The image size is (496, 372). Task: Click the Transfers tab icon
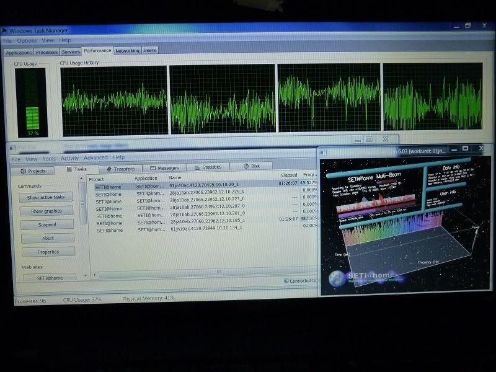pyautogui.click(x=109, y=169)
